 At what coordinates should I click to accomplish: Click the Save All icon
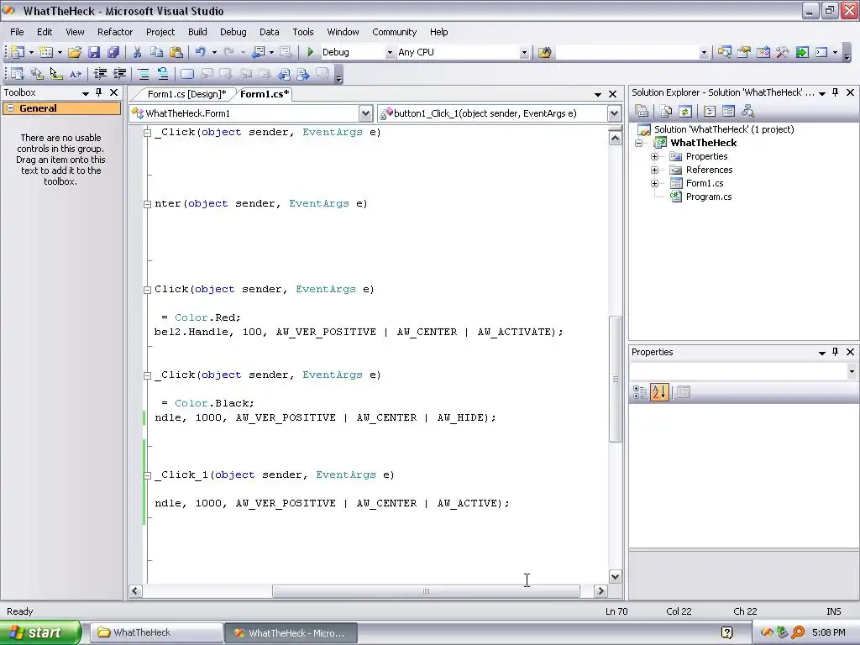(x=113, y=52)
